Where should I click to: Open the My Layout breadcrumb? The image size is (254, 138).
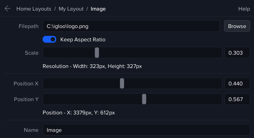(71, 9)
